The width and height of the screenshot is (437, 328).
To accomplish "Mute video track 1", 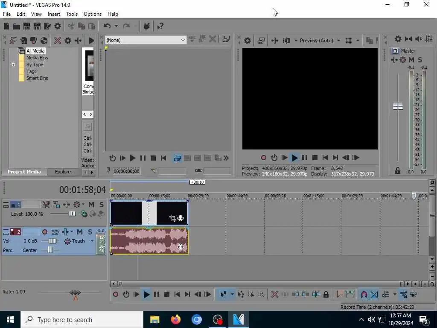I will (91, 205).
